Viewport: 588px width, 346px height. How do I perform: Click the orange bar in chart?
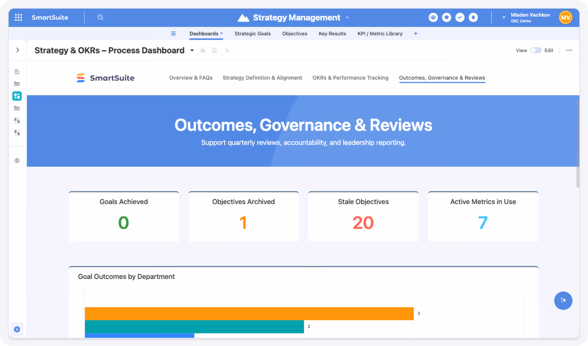tap(249, 313)
